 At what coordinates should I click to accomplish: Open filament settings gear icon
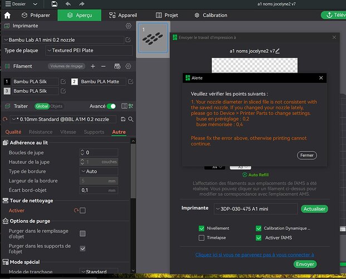tap(128, 66)
